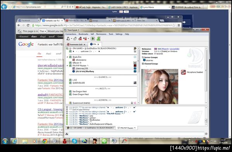Image resolution: width=232 pixels, height=152 pixels.
Task: Open the dropdown arrow beside the Connect icon
Action: [x=72, y=39]
